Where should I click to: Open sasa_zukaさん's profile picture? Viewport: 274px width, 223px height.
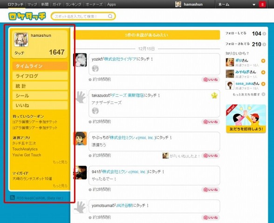pyautogui.click(x=230, y=85)
